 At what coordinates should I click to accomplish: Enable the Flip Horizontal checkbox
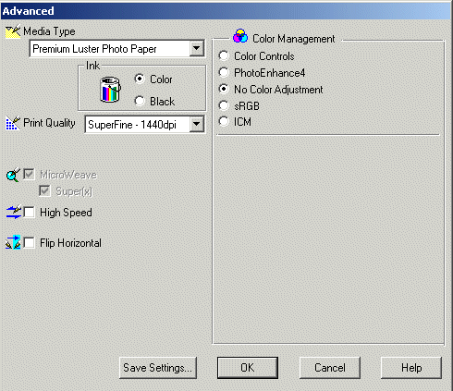click(30, 243)
